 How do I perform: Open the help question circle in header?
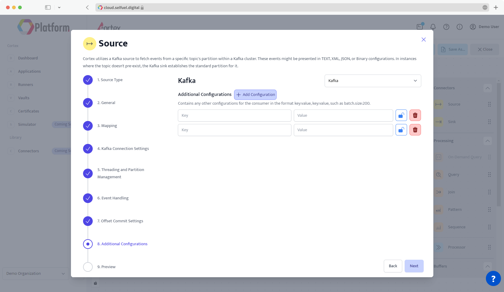(x=446, y=27)
